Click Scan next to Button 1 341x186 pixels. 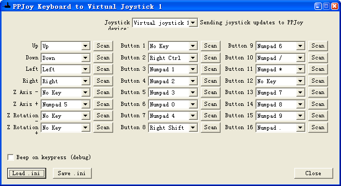click(x=211, y=46)
